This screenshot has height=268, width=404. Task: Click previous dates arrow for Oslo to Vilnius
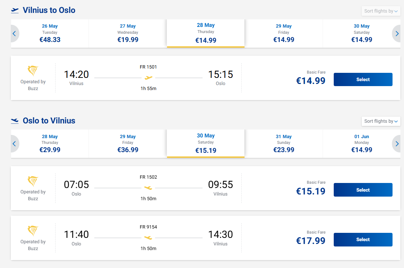pos(14,144)
